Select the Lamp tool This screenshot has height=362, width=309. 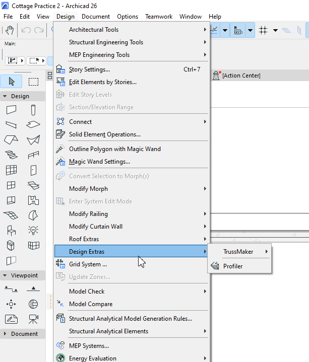point(33,230)
